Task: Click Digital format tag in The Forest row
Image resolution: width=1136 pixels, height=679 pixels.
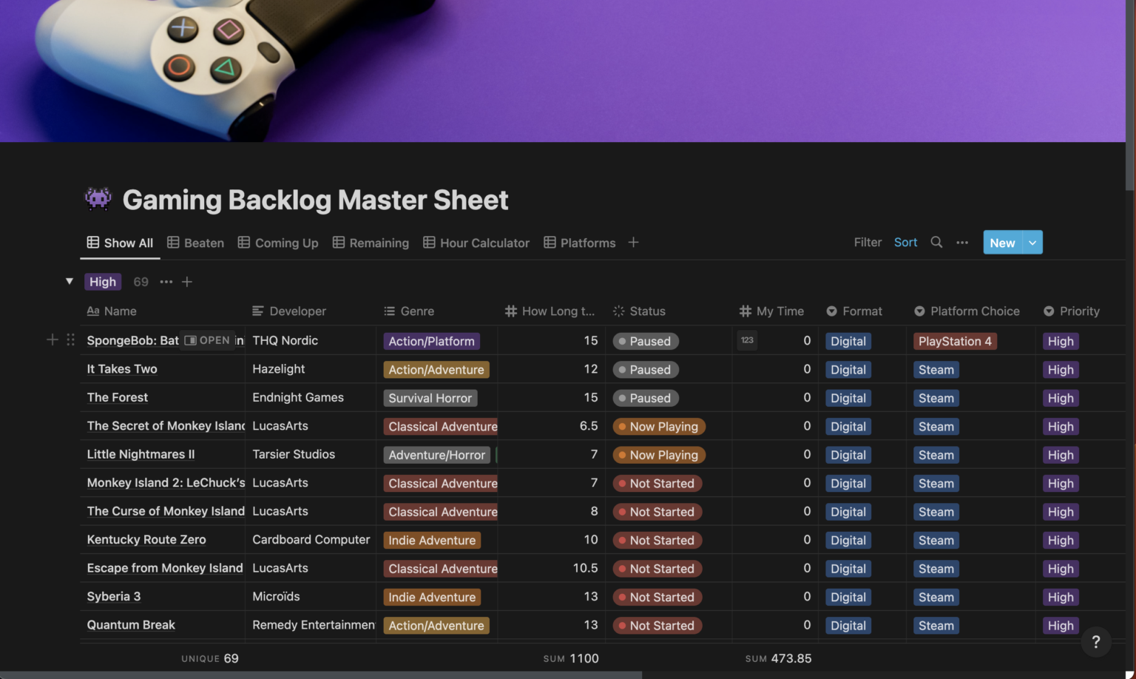Action: (848, 398)
